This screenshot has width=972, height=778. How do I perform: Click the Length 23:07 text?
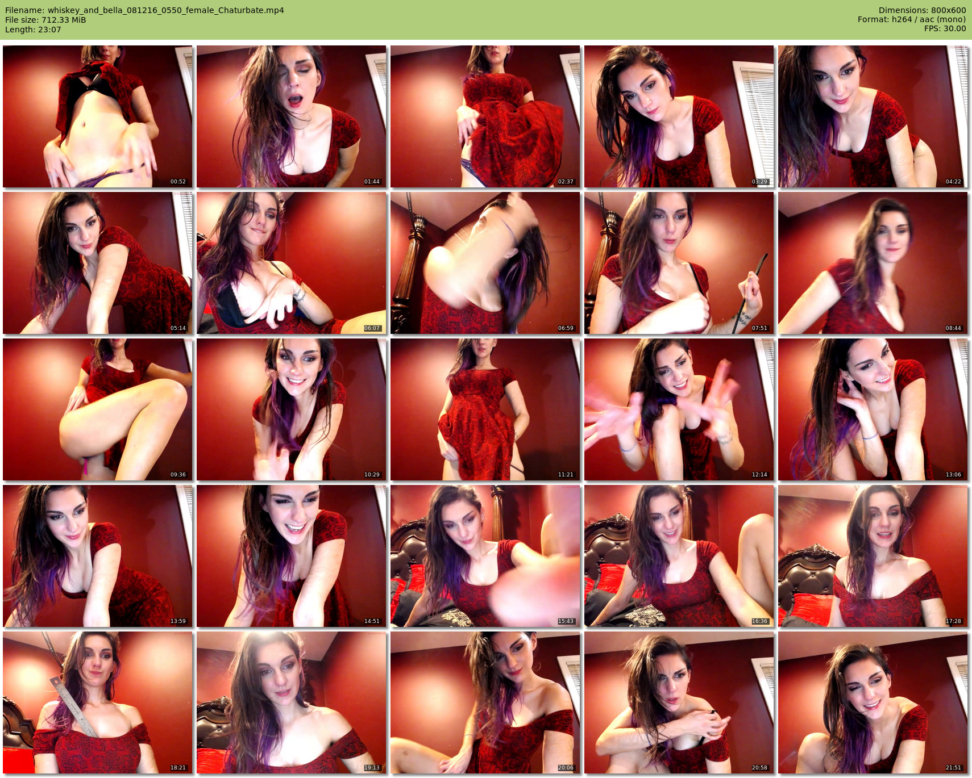(33, 30)
